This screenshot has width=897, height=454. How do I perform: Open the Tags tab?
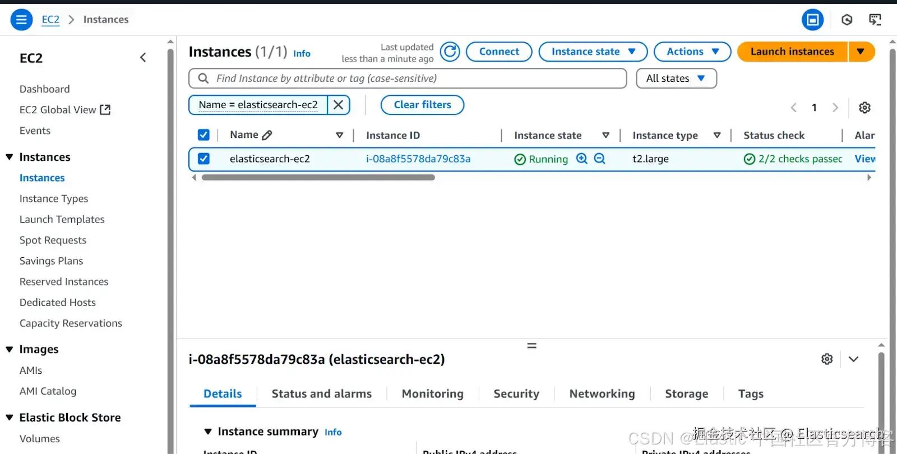[x=751, y=394]
